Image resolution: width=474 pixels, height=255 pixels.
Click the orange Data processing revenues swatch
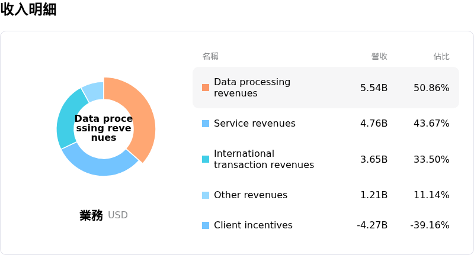(x=206, y=88)
